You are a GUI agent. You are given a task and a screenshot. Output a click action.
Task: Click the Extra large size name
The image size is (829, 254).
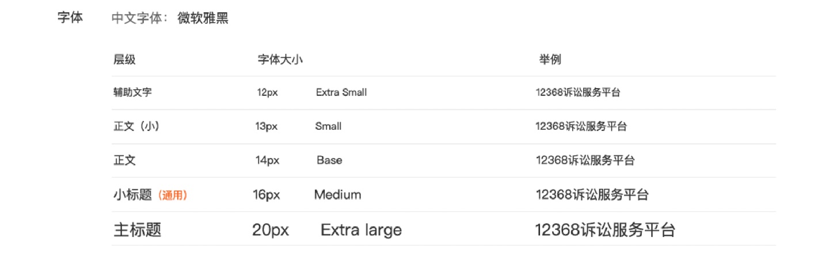point(361,230)
